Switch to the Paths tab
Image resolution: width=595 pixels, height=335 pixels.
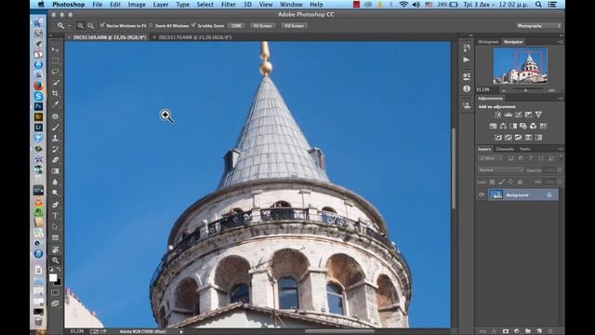tap(525, 149)
